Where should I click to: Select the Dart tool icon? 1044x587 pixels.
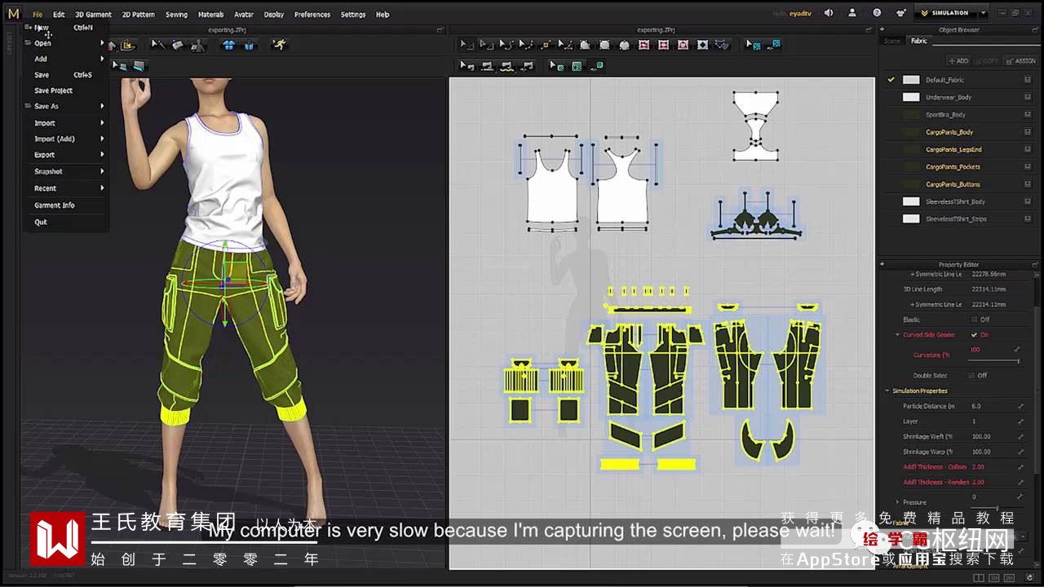pos(703,45)
